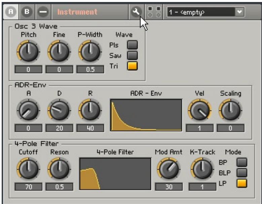Click the minus collapse button
Screen dimensions: 262x204
(x=43, y=12)
